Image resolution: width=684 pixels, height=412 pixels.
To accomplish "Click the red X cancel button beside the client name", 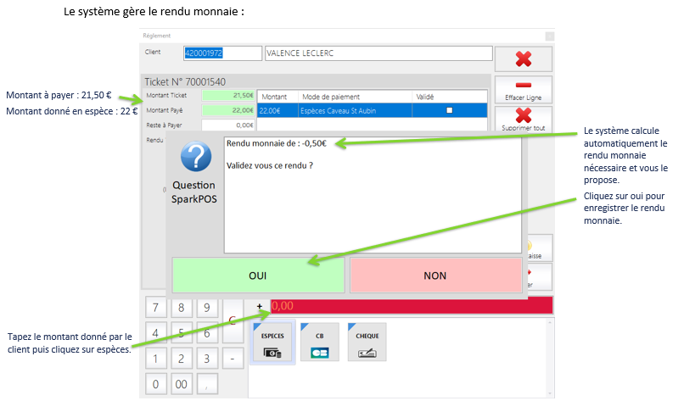I will tap(523, 58).
